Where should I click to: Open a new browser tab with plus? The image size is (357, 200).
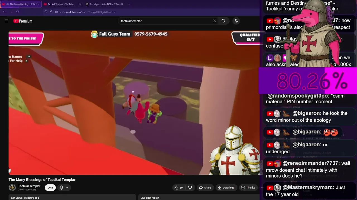pos(129,4)
